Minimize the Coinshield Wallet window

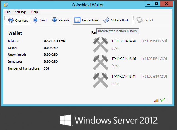pyautogui.click(x=149, y=4)
